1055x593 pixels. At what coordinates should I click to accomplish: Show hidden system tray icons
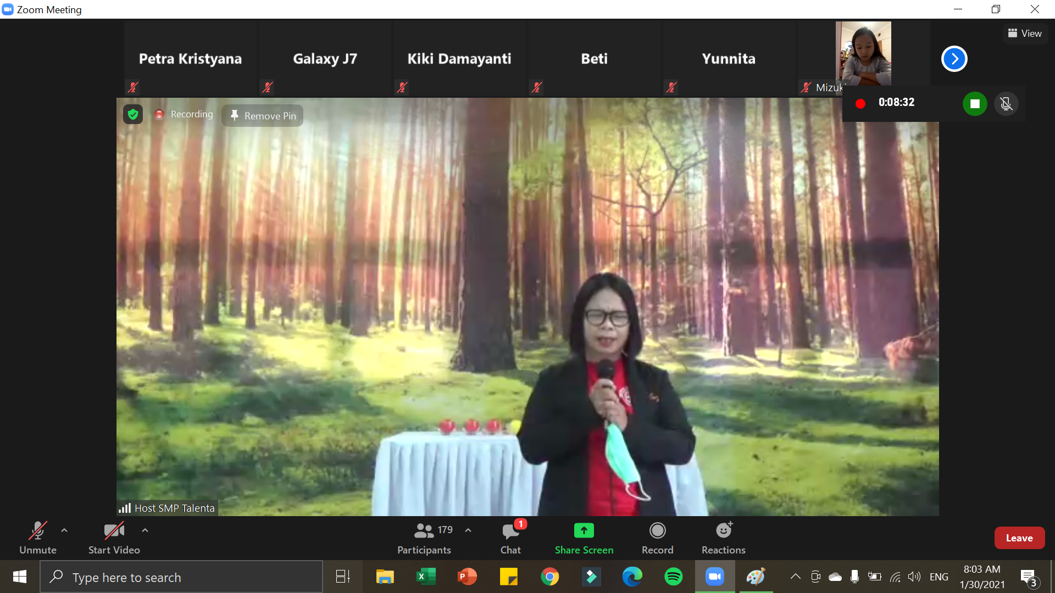pyautogui.click(x=795, y=577)
